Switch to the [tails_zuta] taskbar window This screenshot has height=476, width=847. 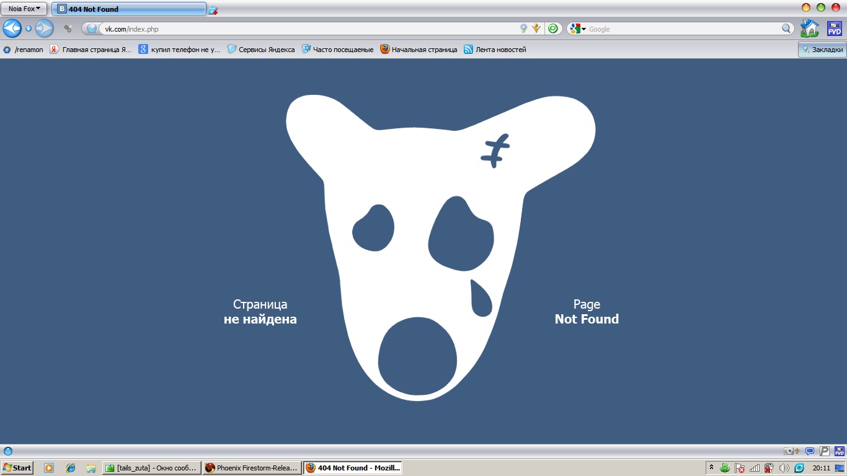(152, 468)
